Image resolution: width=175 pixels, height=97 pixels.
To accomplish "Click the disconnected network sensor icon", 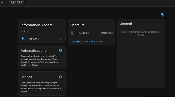I will (72, 33).
